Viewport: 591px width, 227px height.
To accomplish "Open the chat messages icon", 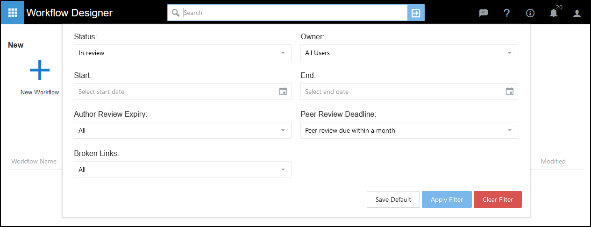I will click(484, 13).
